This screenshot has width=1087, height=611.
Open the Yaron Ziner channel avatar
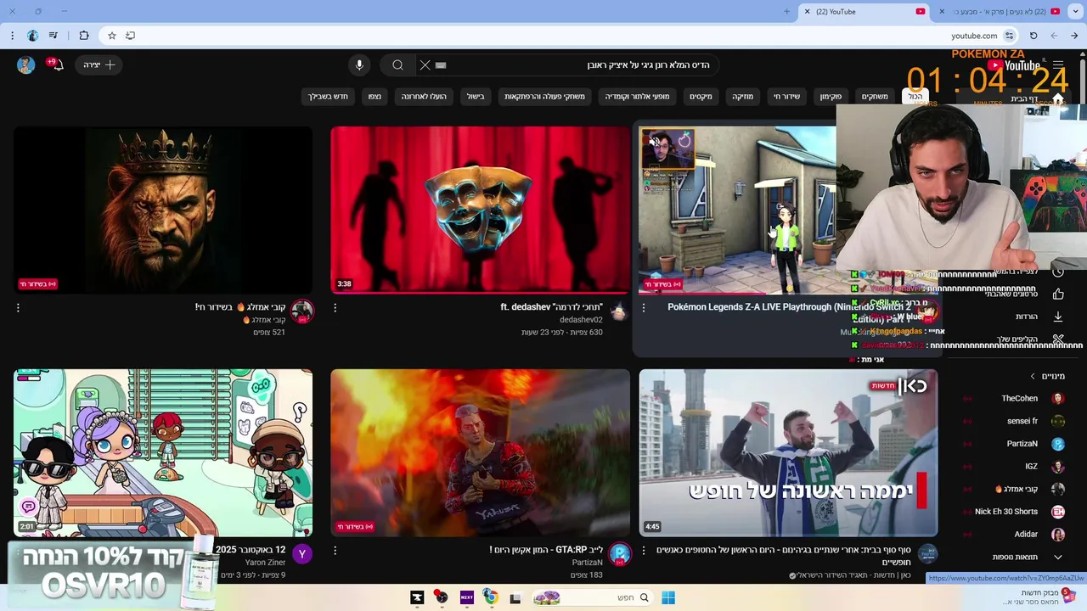301,554
